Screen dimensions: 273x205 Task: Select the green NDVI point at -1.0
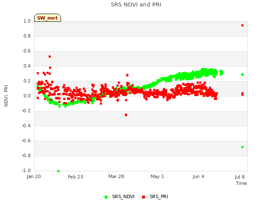tap(58, 171)
